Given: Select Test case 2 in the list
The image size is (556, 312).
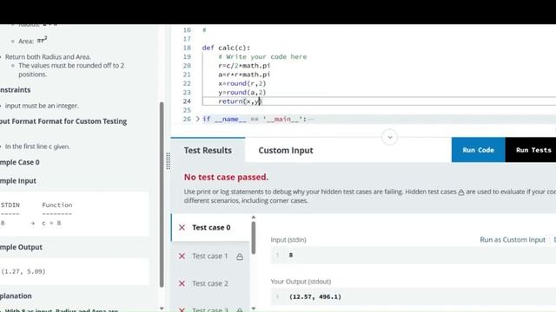Looking at the screenshot, I should (211, 283).
